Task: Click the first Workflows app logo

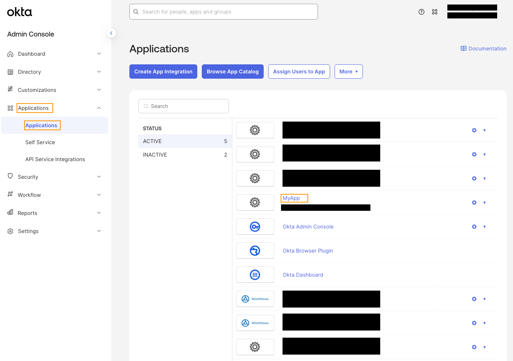Action: (255, 299)
